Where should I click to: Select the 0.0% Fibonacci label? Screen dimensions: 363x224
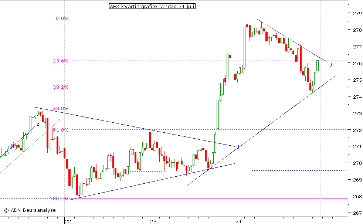coord(62,18)
